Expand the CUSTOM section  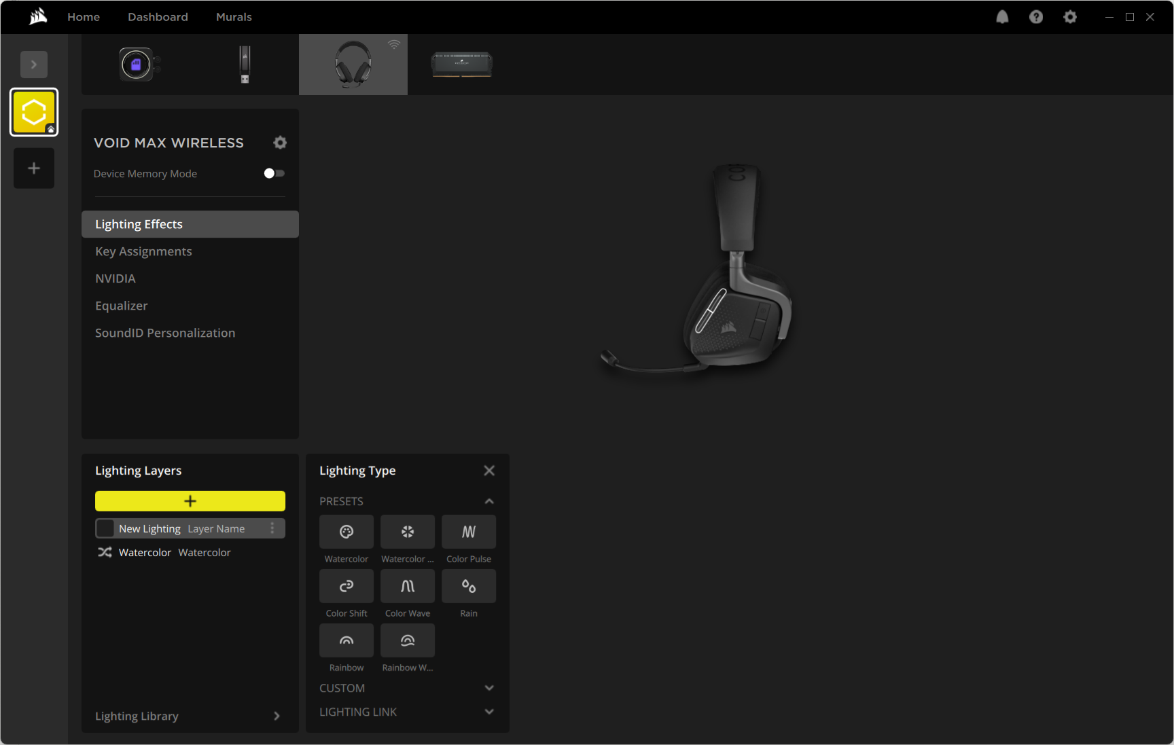(x=489, y=688)
